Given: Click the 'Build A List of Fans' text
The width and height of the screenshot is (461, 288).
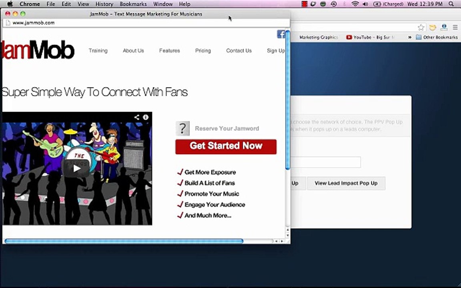Looking at the screenshot, I should pyautogui.click(x=210, y=183).
